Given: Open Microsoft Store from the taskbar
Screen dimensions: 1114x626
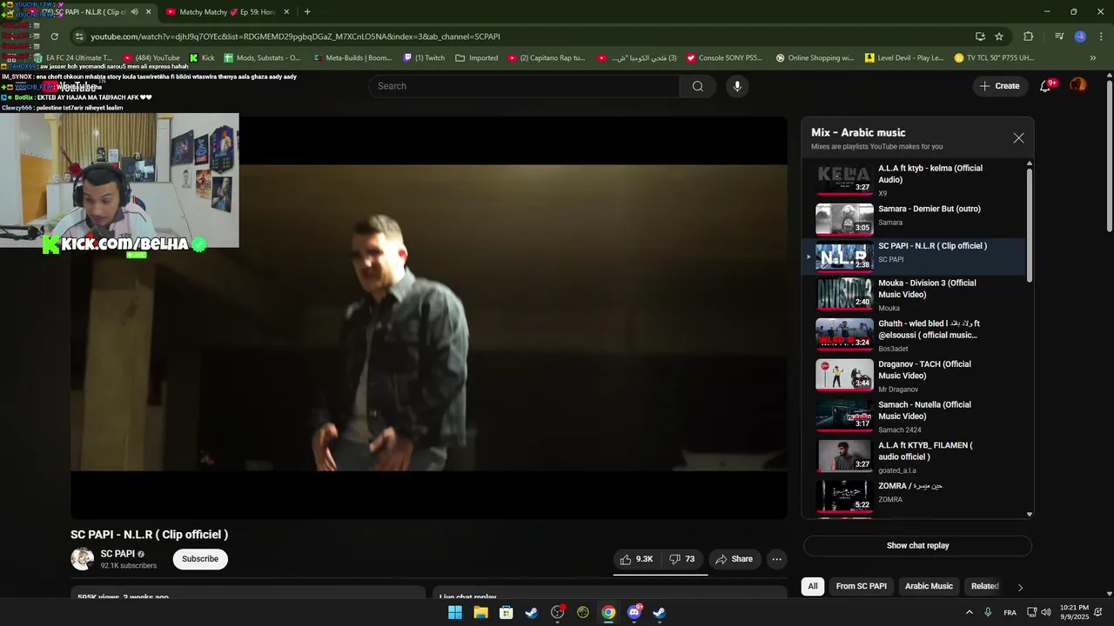Looking at the screenshot, I should (x=506, y=612).
